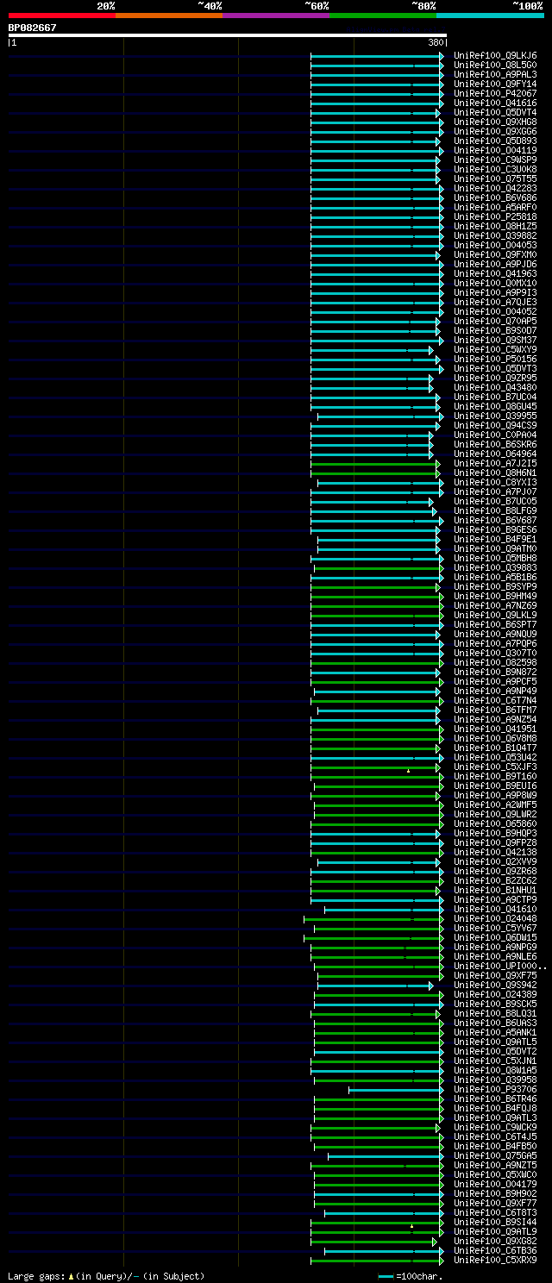Viewport: 552px width, 1283px height.
Task: Open hit UniRef100_Q8H6N1
Action: [x=495, y=473]
